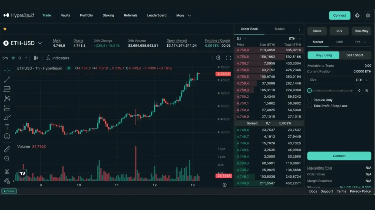Select the trend line drawing tool
The image size is (375, 210).
[x=7, y=80]
